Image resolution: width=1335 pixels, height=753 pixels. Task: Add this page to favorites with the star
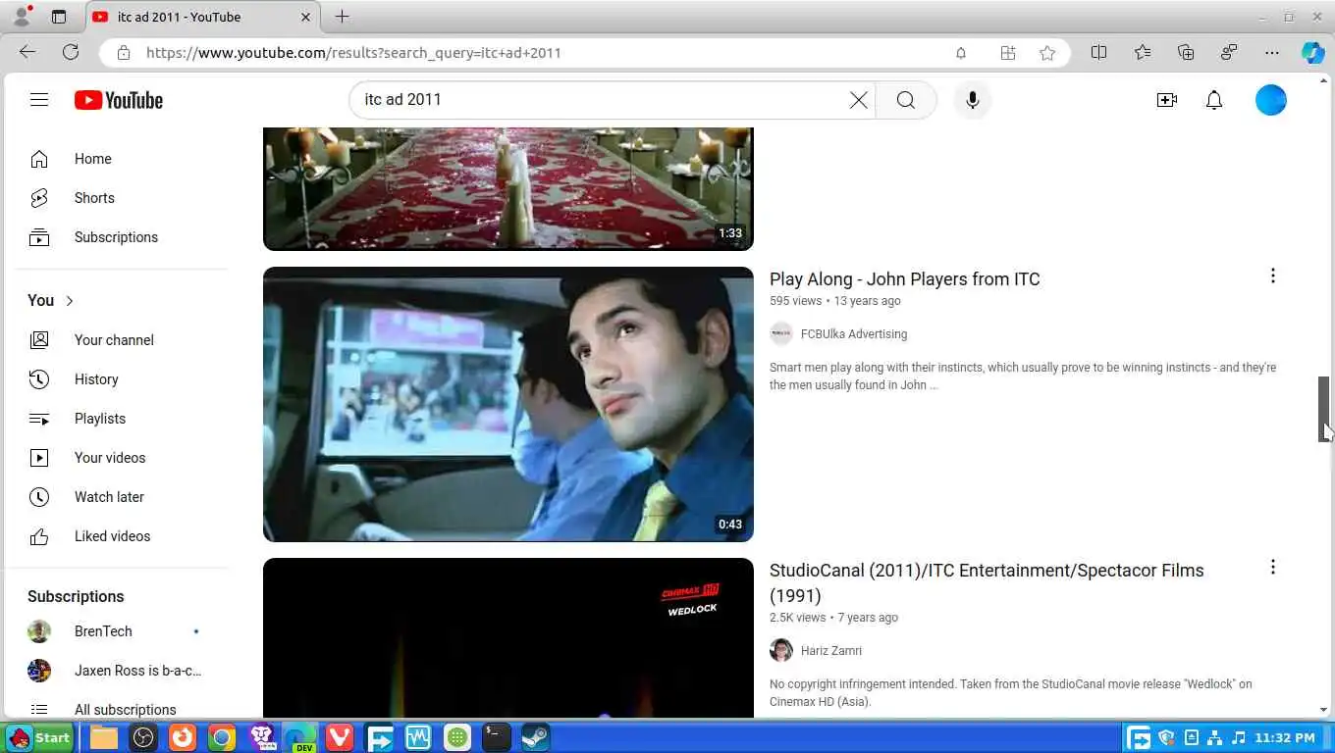point(1047,53)
